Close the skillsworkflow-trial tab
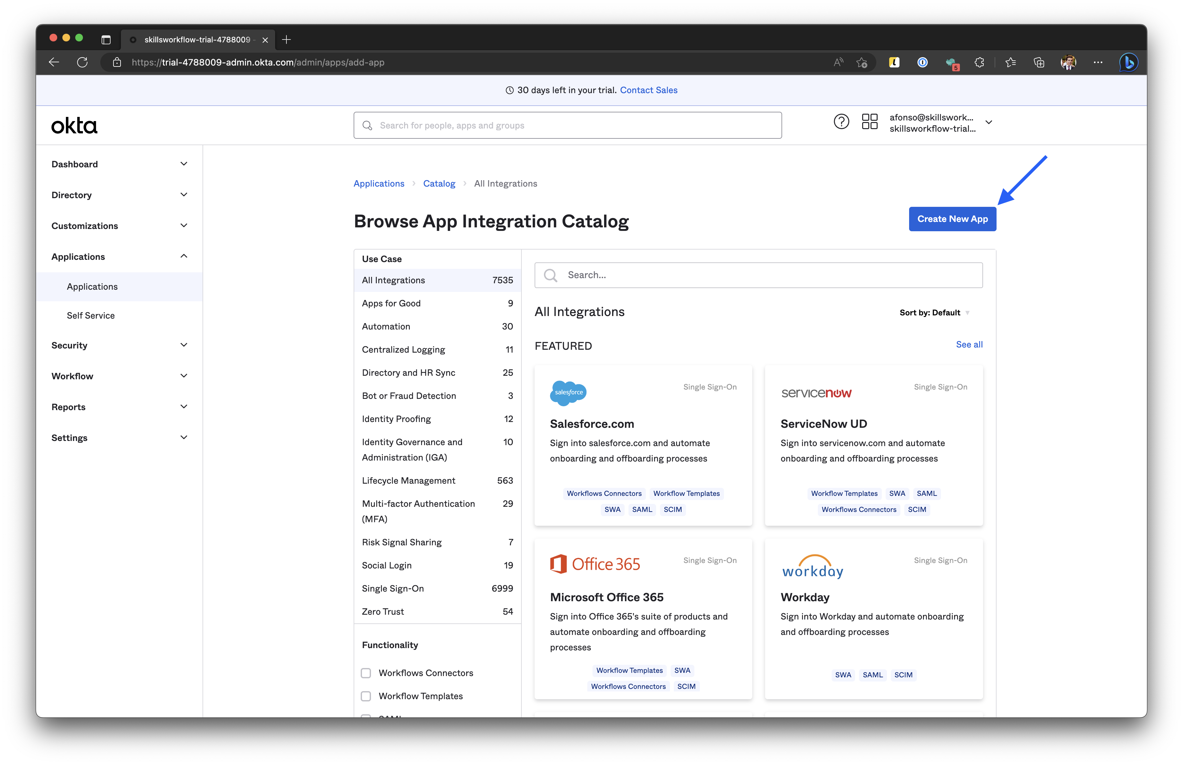This screenshot has height=765, width=1183. tap(265, 40)
